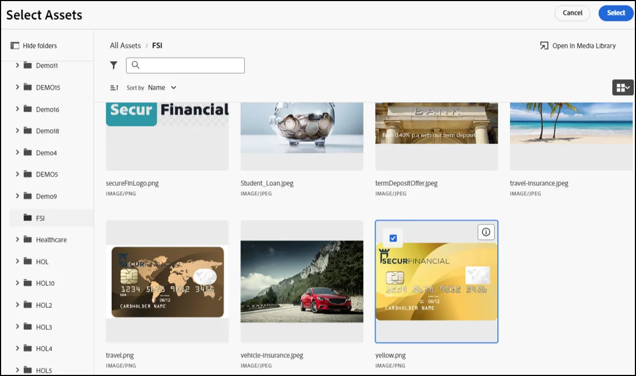Click the Healthcare folder icon
Viewport: 636px width, 376px height.
[x=28, y=240]
